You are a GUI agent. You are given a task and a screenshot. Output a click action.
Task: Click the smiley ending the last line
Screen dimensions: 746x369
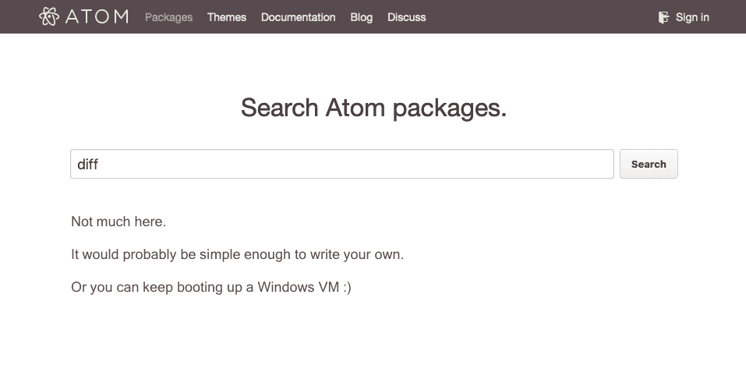[x=348, y=288]
